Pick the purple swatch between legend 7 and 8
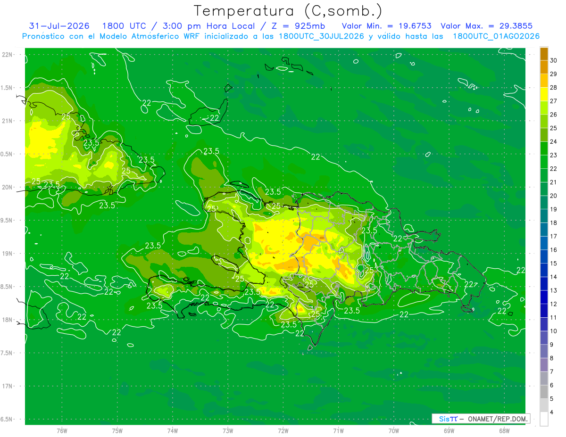Image resolution: width=566 pixels, height=437 pixels. 544,365
